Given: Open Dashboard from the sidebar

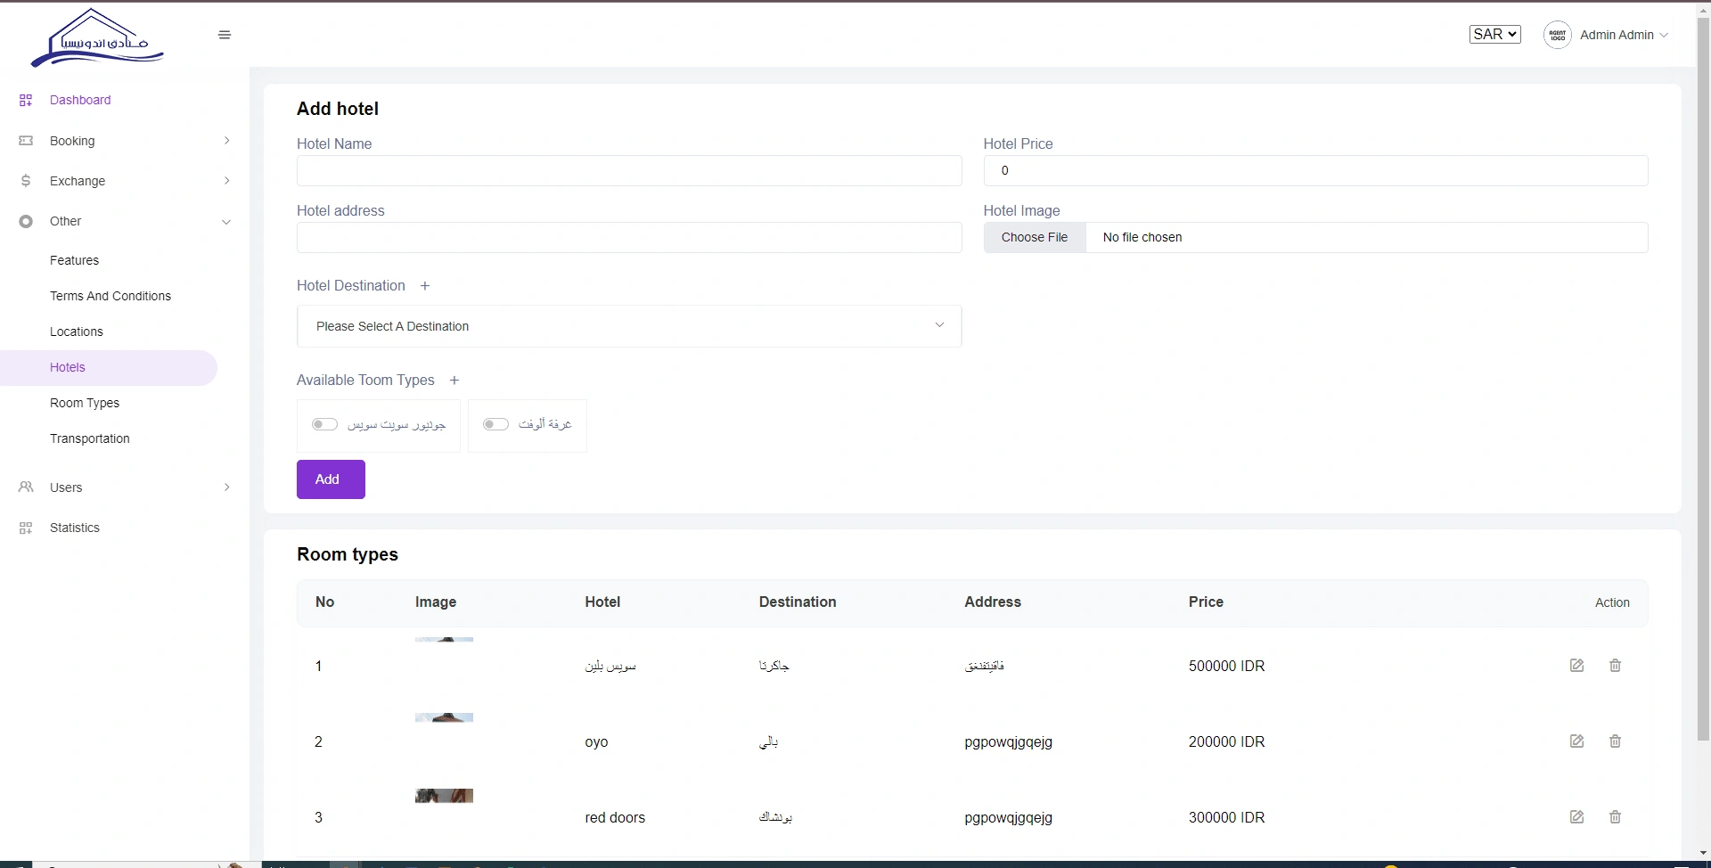Looking at the screenshot, I should (x=80, y=100).
